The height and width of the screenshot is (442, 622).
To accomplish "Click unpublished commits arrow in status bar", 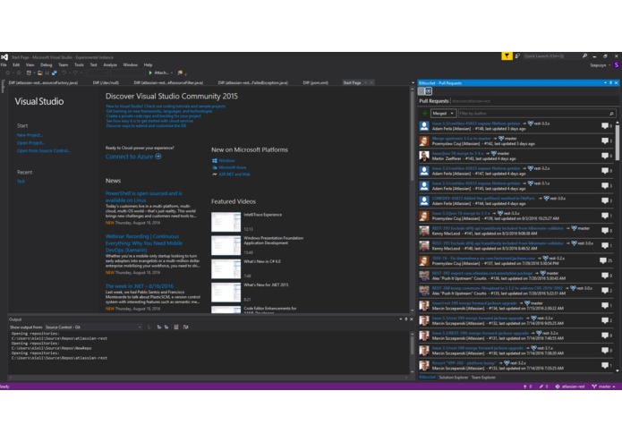I will pos(524,387).
